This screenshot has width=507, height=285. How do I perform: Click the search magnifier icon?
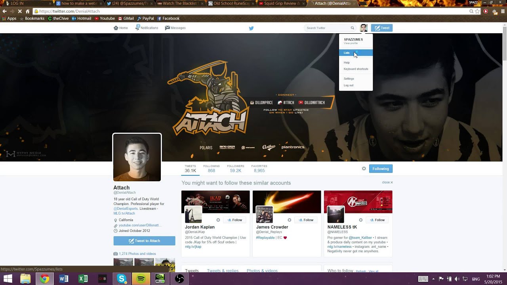click(352, 28)
